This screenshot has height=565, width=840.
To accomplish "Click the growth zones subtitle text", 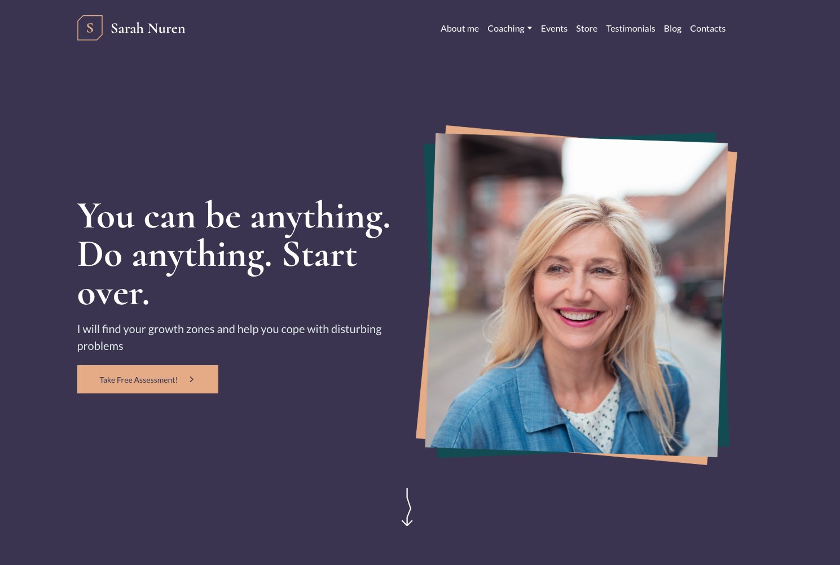I will [229, 337].
